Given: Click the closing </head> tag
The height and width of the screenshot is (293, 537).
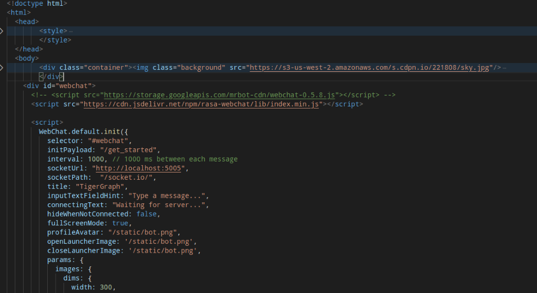Looking at the screenshot, I should (29, 49).
